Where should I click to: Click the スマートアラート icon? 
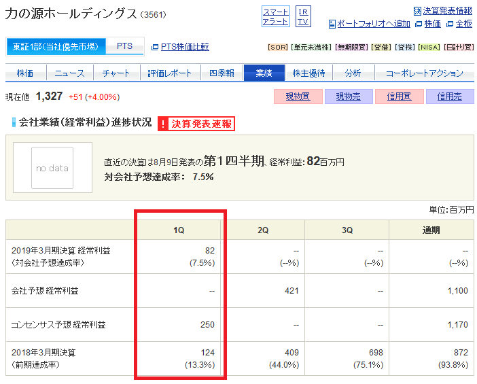click(275, 16)
